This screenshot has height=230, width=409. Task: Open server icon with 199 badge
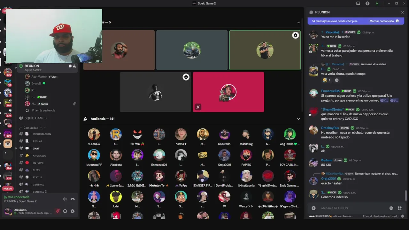8,133
